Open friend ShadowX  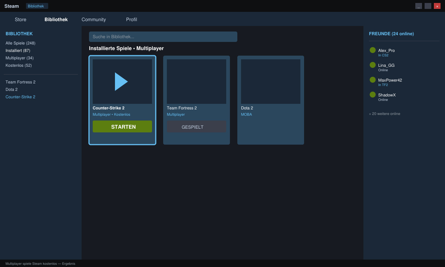click(387, 95)
